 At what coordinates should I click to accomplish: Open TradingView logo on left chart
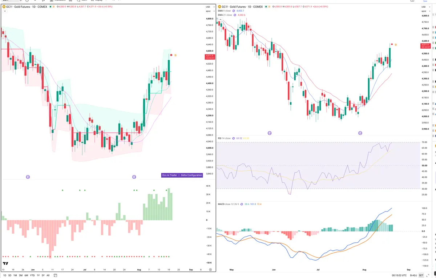[x=5, y=263]
